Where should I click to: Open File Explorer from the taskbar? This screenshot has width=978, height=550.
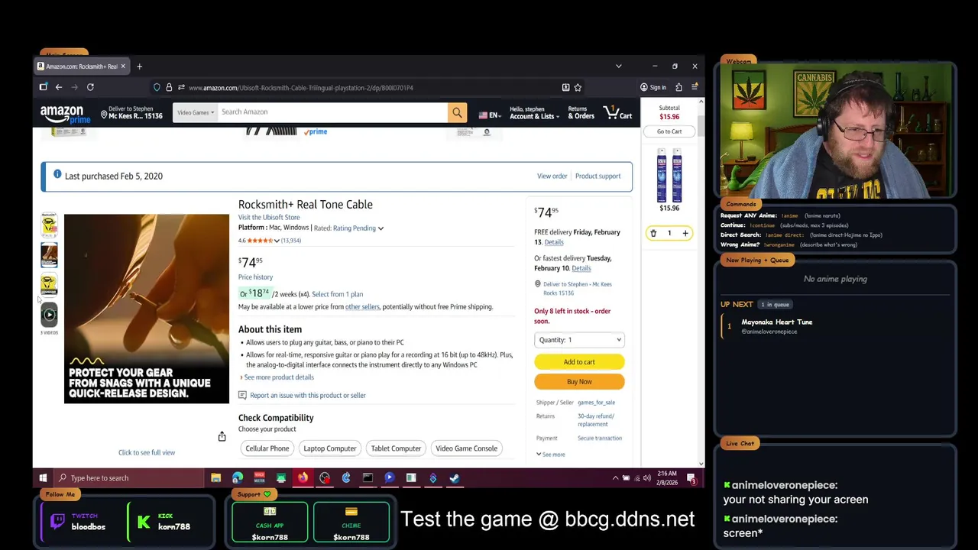tap(216, 478)
